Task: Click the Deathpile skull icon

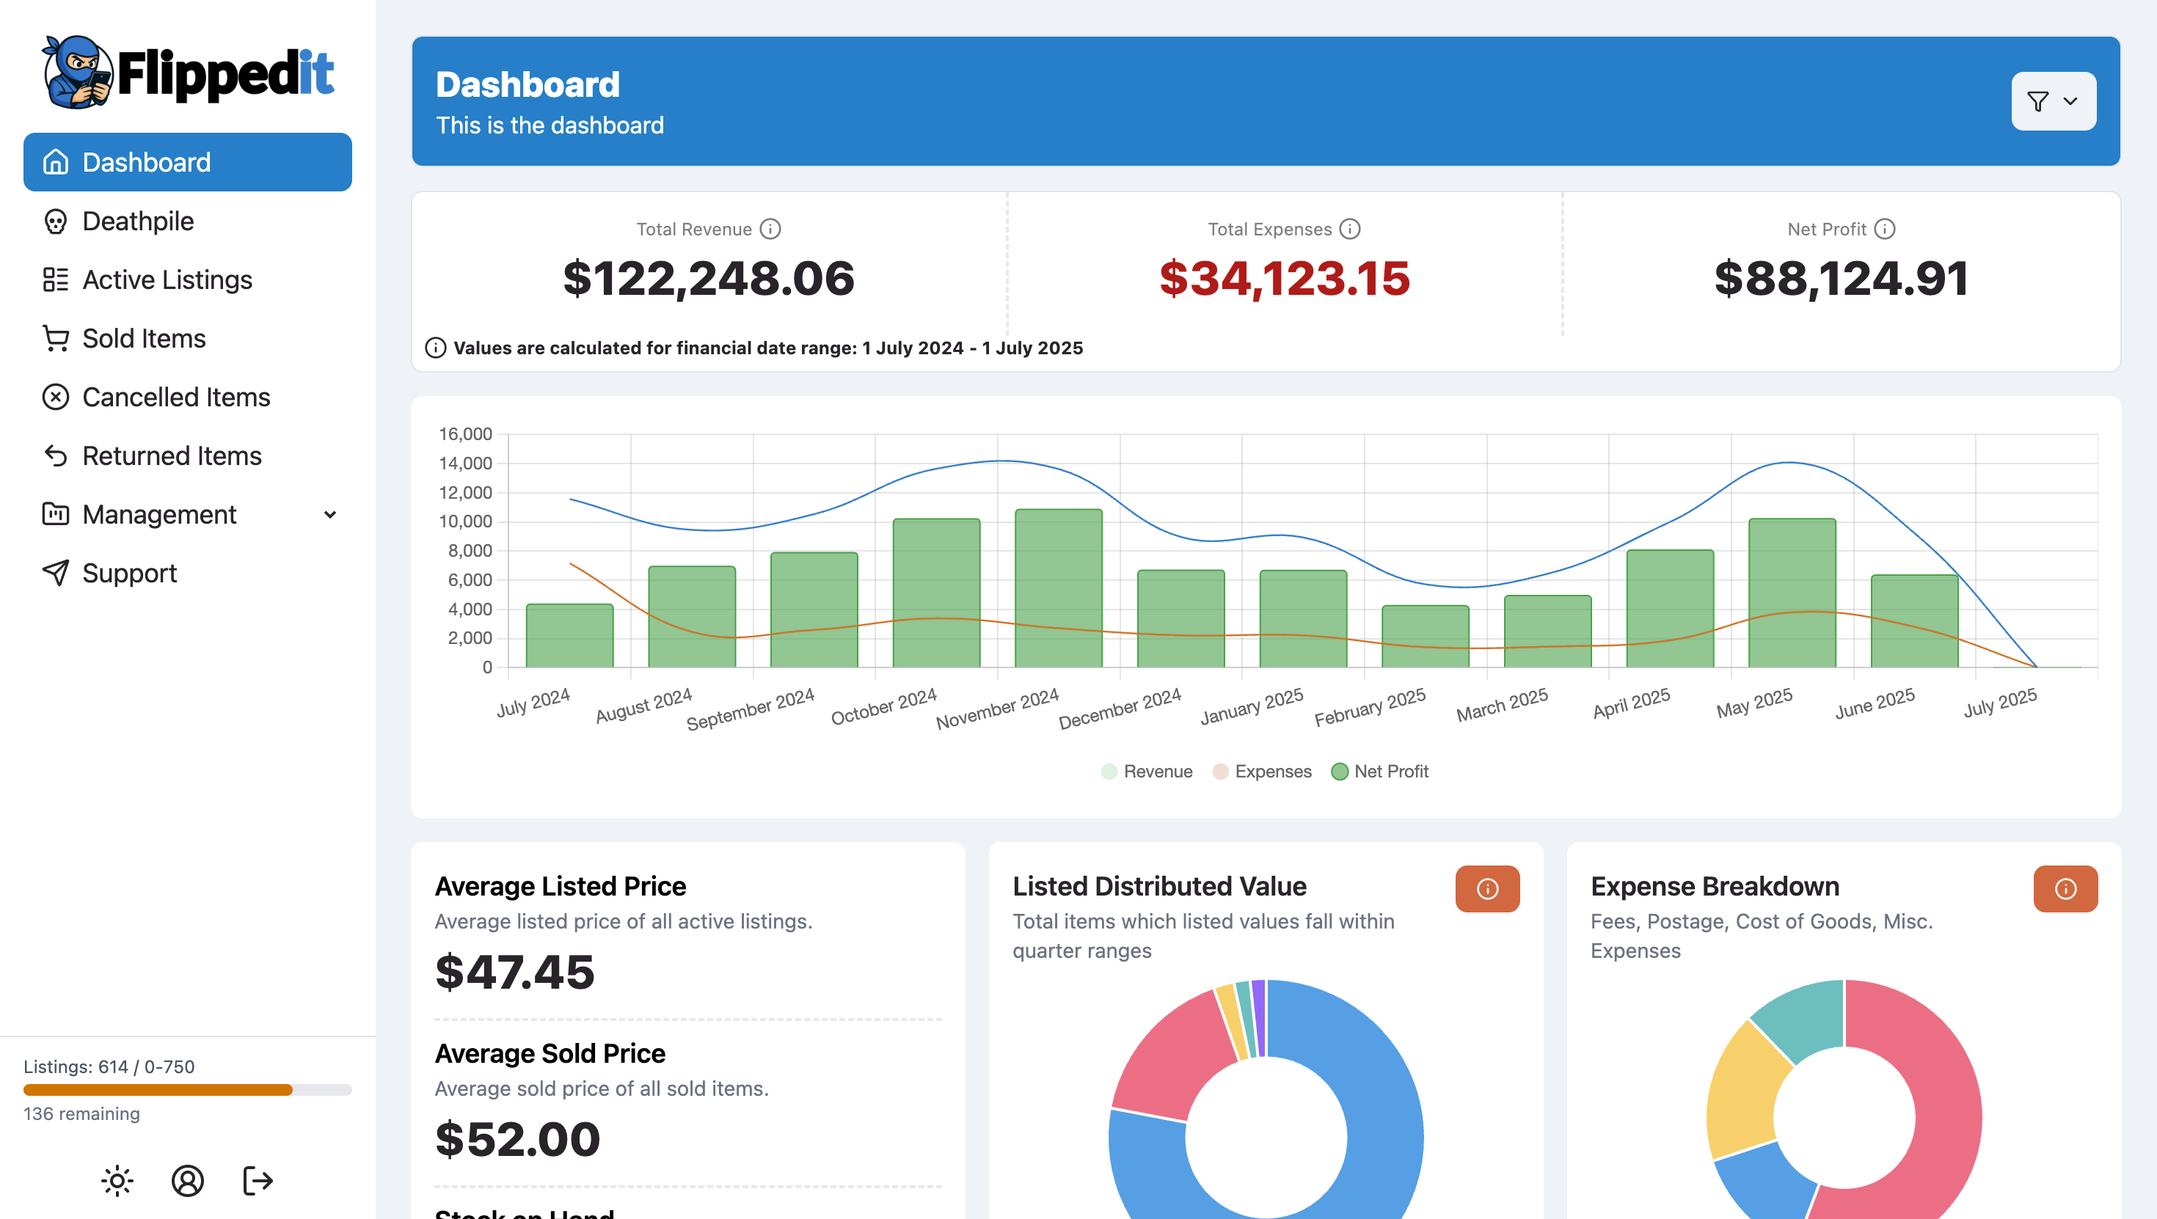Action: click(x=55, y=221)
